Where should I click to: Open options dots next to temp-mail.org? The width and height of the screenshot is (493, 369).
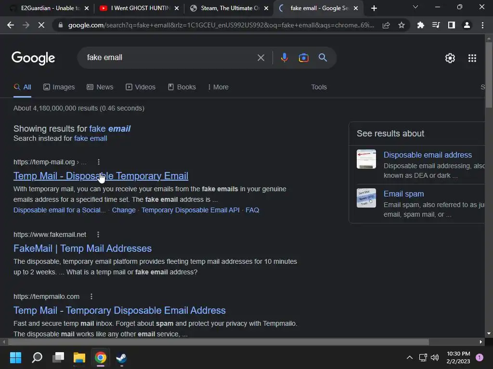coord(99,162)
